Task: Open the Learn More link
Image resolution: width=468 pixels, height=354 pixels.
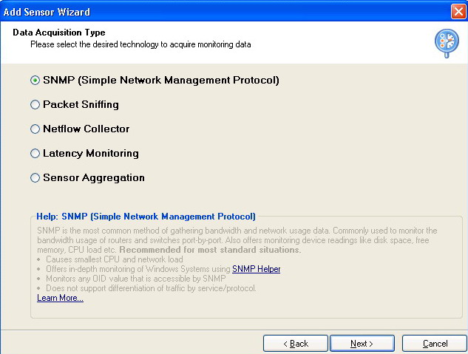Action: tap(60, 298)
